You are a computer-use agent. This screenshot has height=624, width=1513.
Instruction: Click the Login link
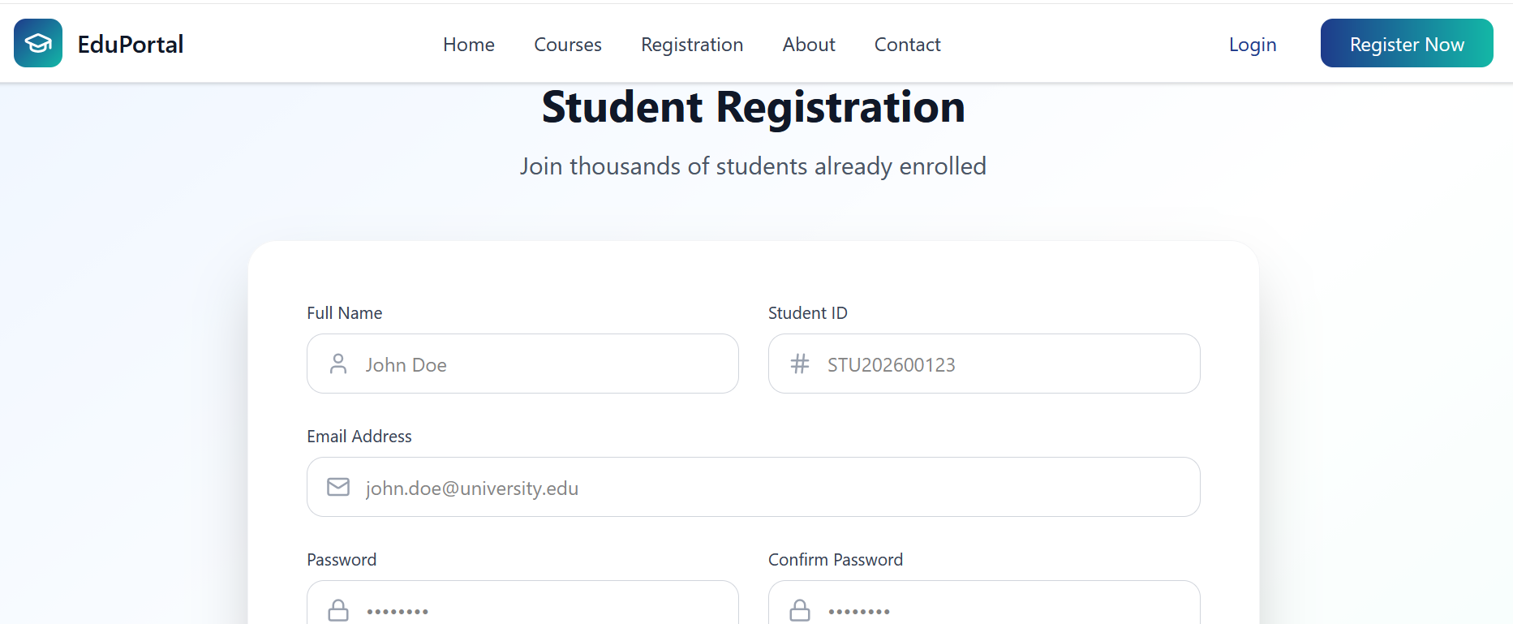(1253, 45)
